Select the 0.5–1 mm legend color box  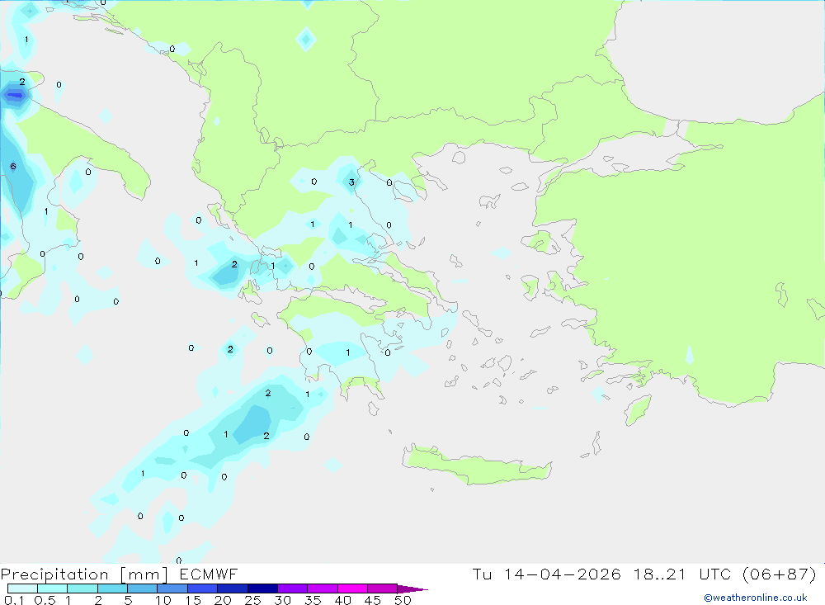pyautogui.click(x=53, y=588)
